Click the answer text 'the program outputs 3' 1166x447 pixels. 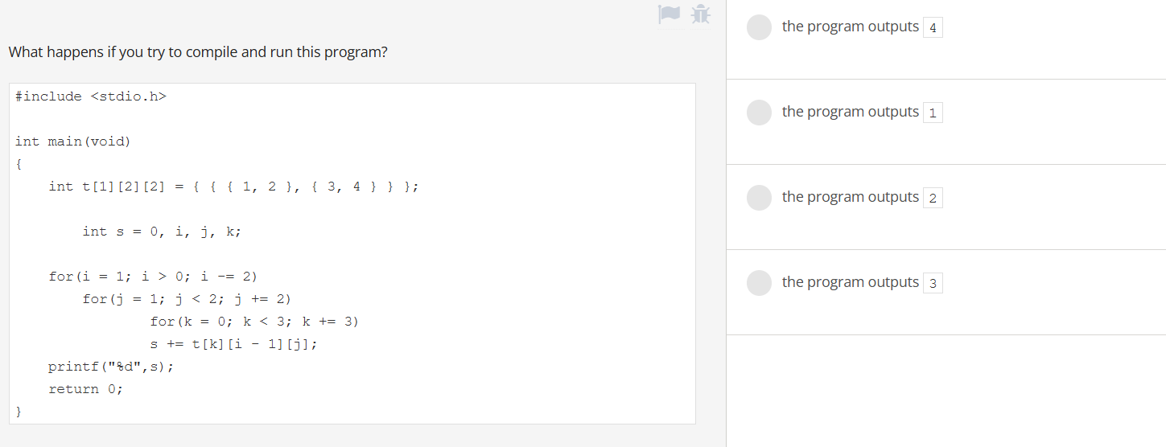pos(862,283)
